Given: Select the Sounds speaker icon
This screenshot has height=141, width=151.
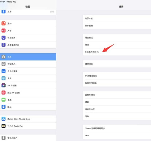Looking at the screenshot, I should pos(3,31).
